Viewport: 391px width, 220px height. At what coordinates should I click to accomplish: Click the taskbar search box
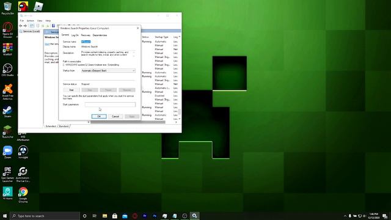click(45, 216)
